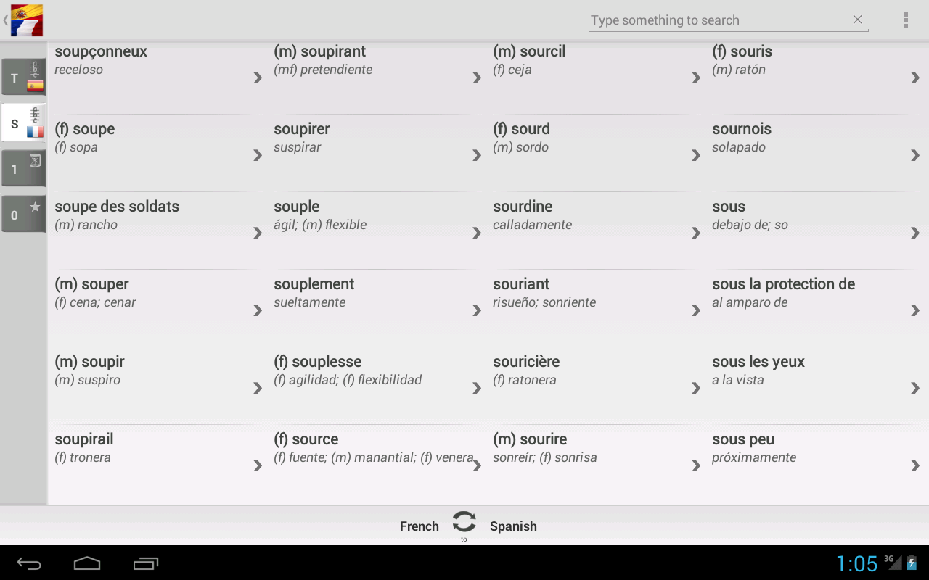Tap the app flag logo icon
Viewport: 929px width, 580px height.
27,20
